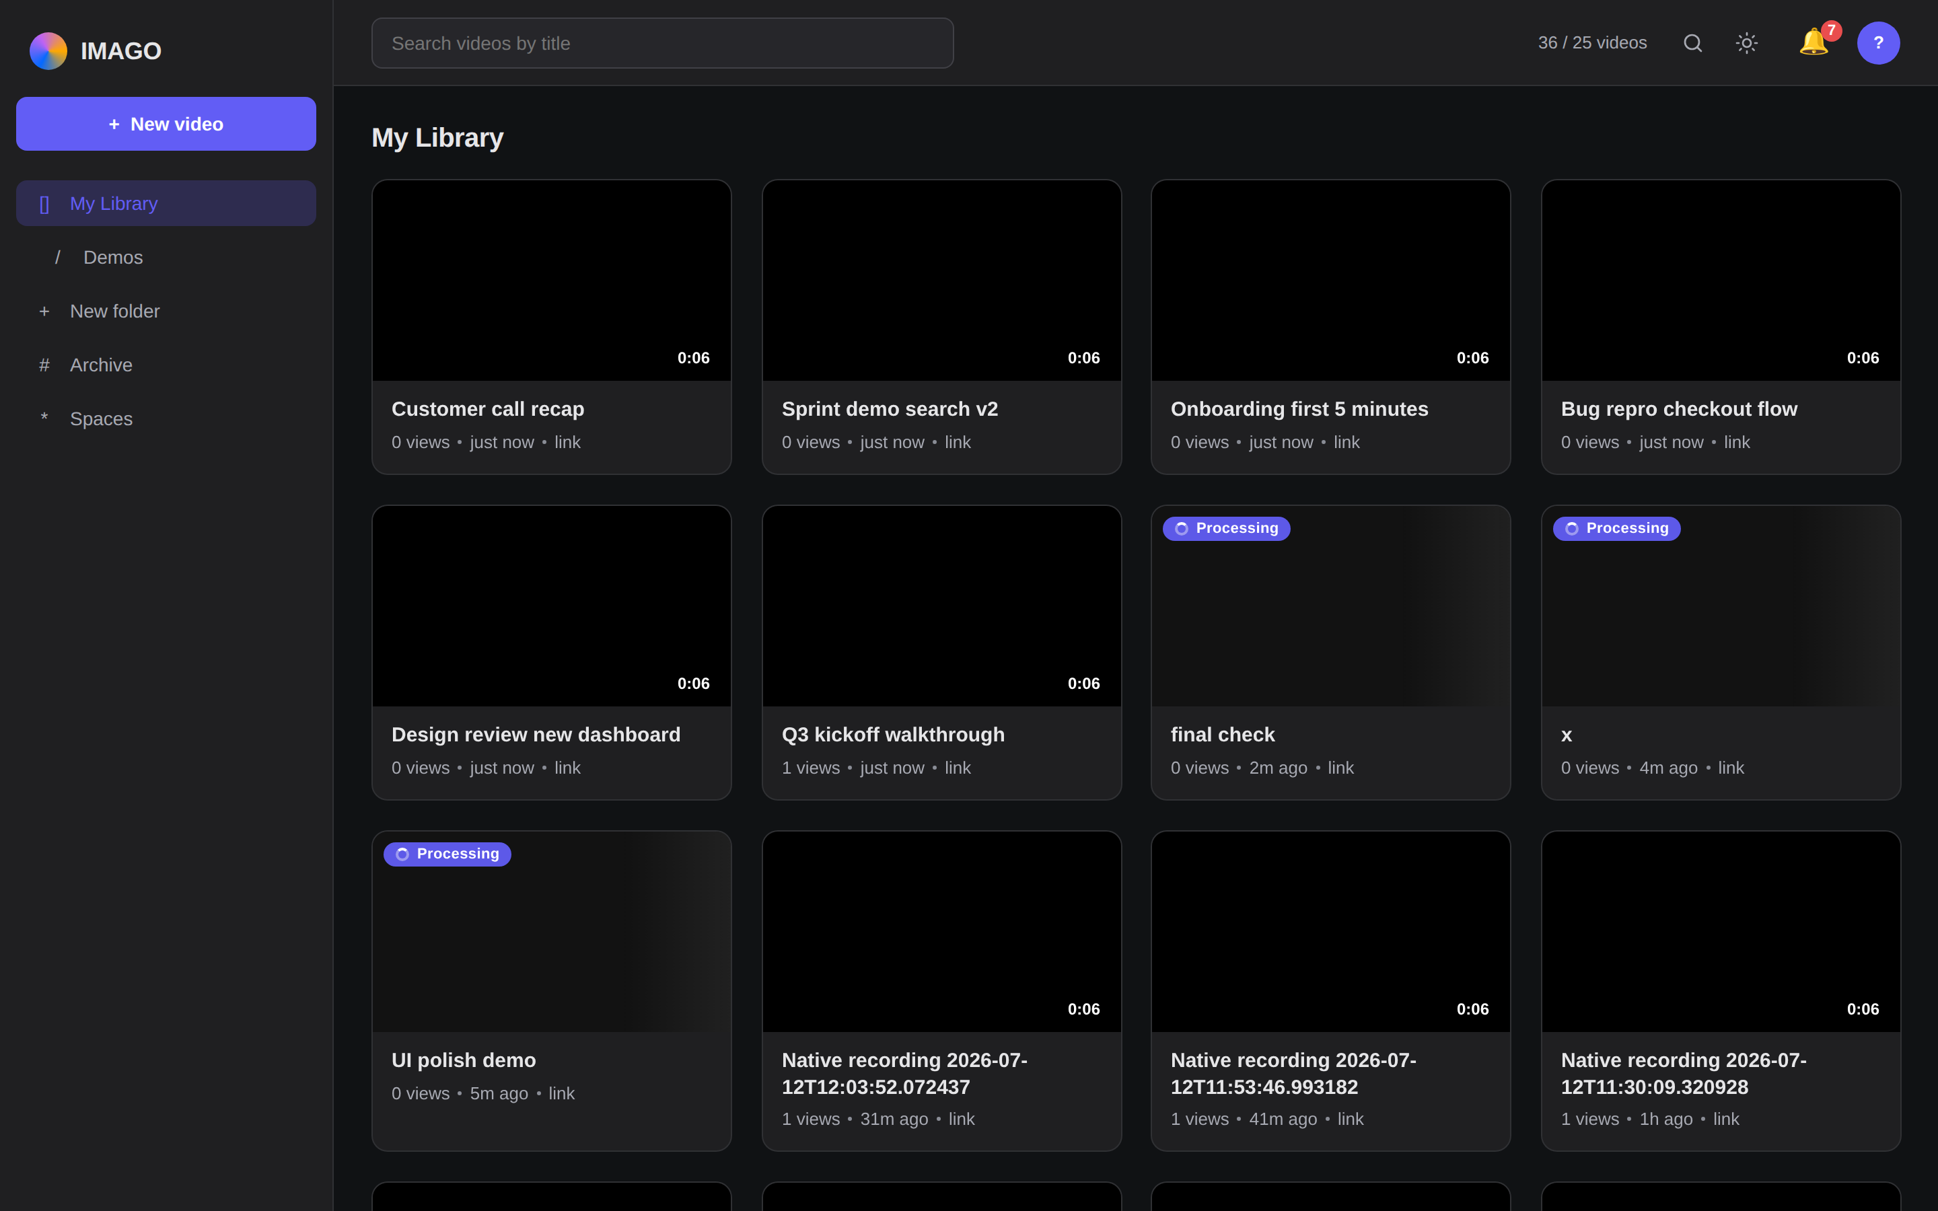
Task: Click the Customer call recap title
Action: 488,409
